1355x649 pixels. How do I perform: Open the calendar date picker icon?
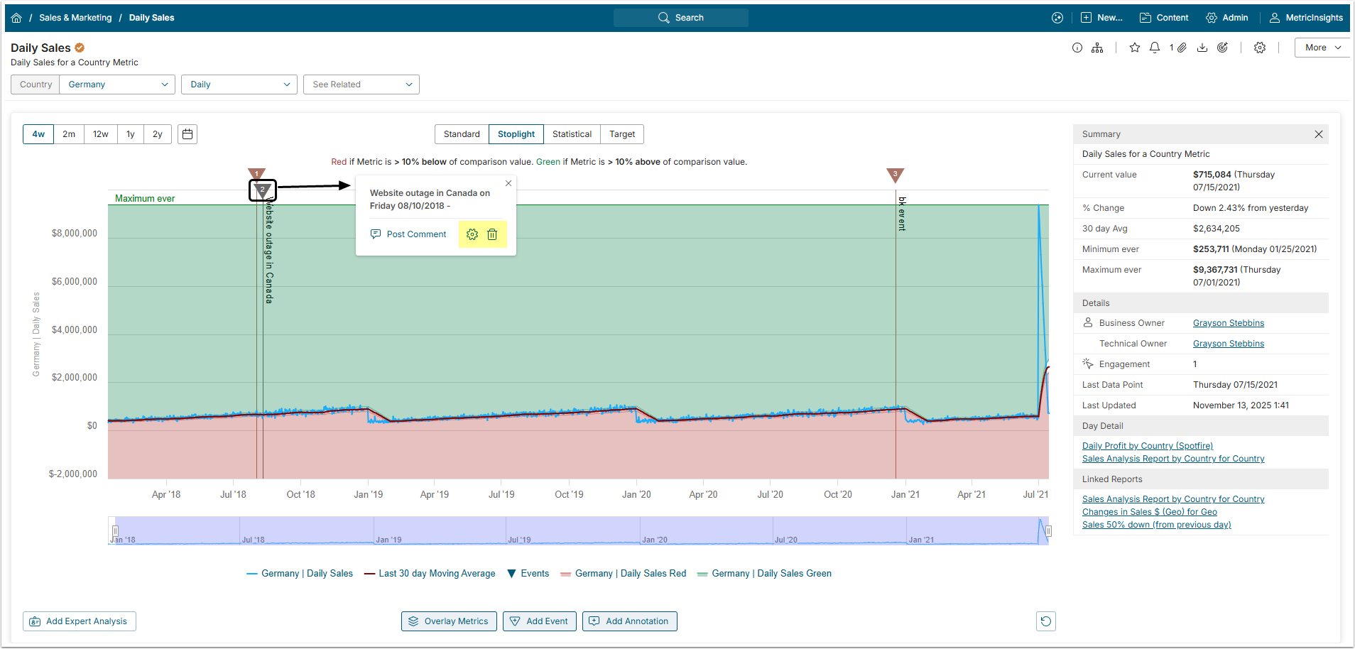(187, 134)
